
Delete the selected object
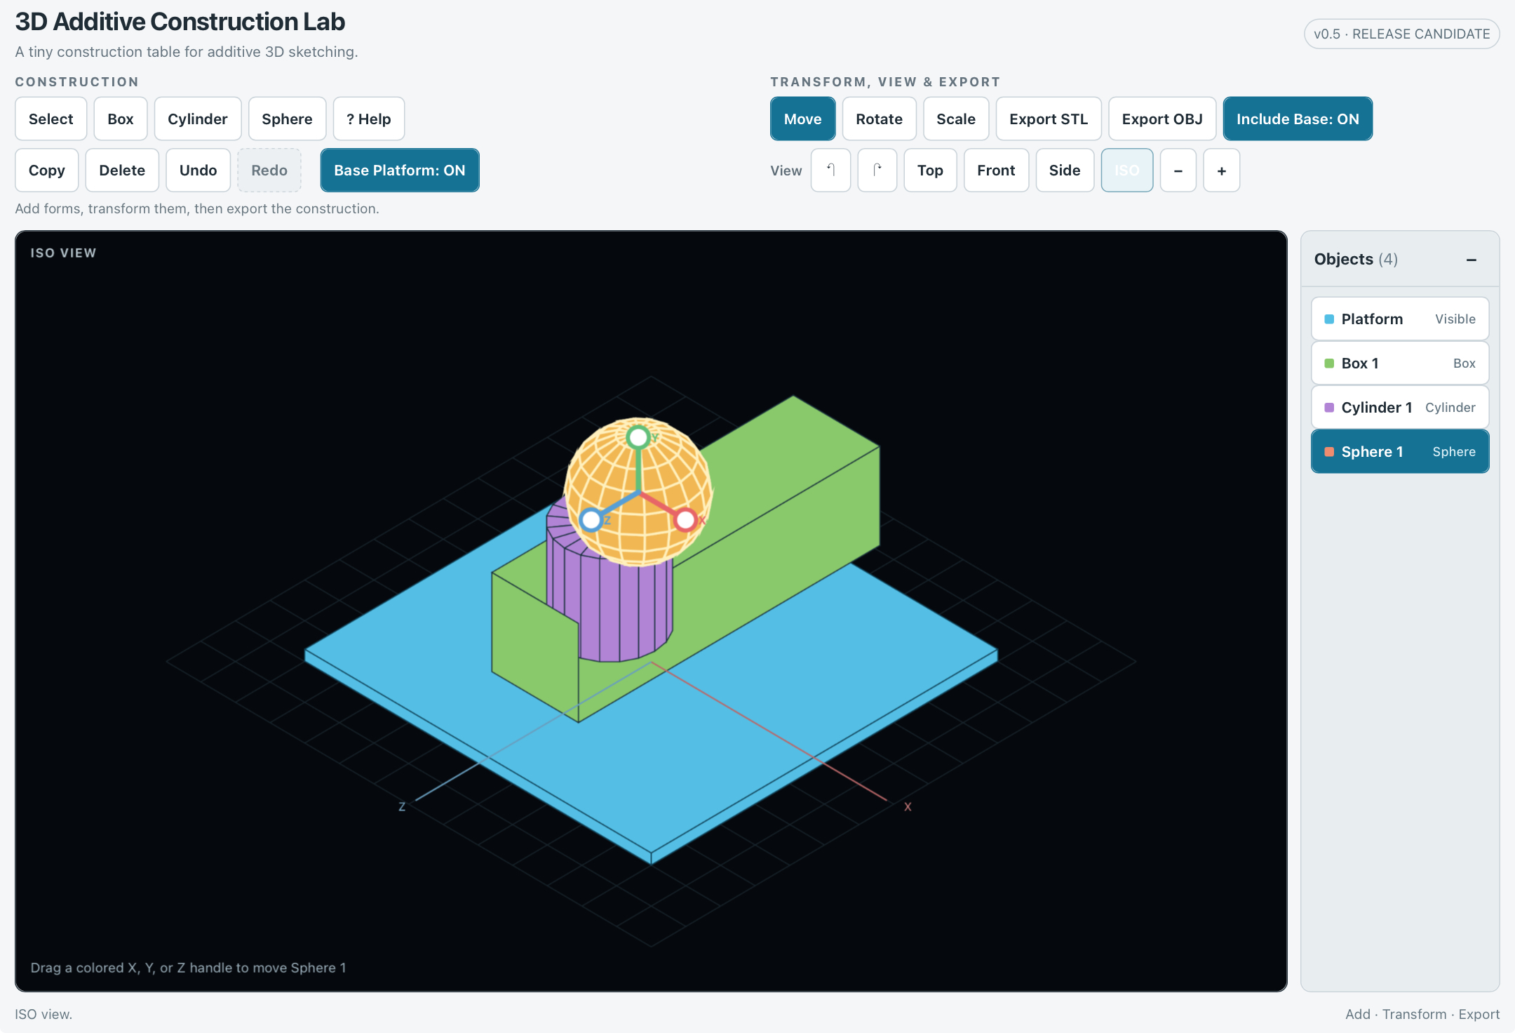[x=122, y=171]
